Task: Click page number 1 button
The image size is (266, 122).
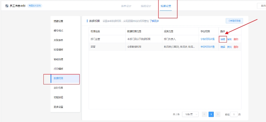Action: tap(211, 114)
